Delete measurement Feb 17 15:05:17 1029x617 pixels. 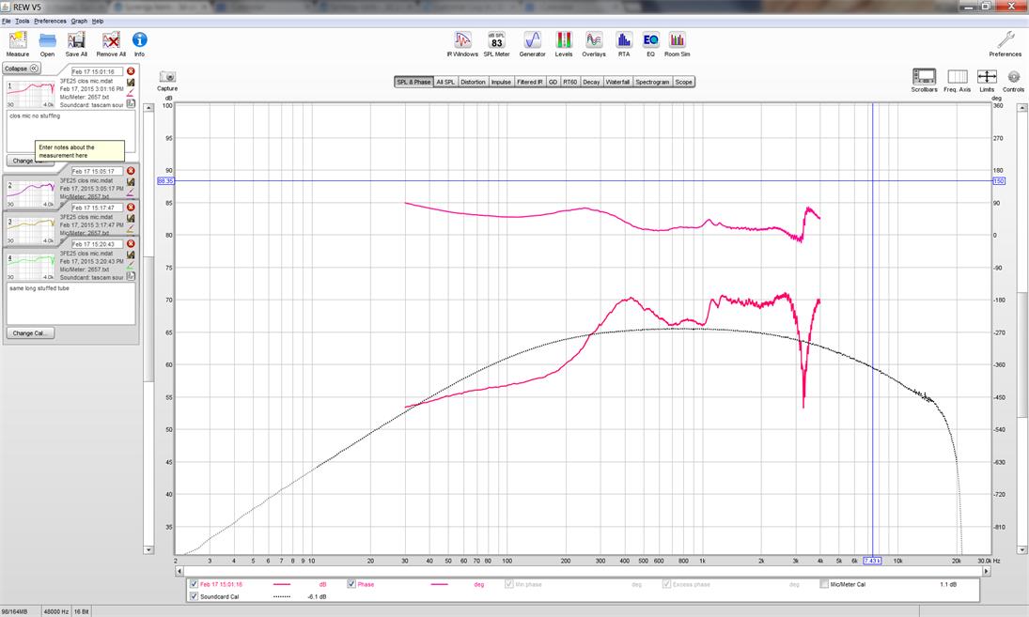point(131,171)
